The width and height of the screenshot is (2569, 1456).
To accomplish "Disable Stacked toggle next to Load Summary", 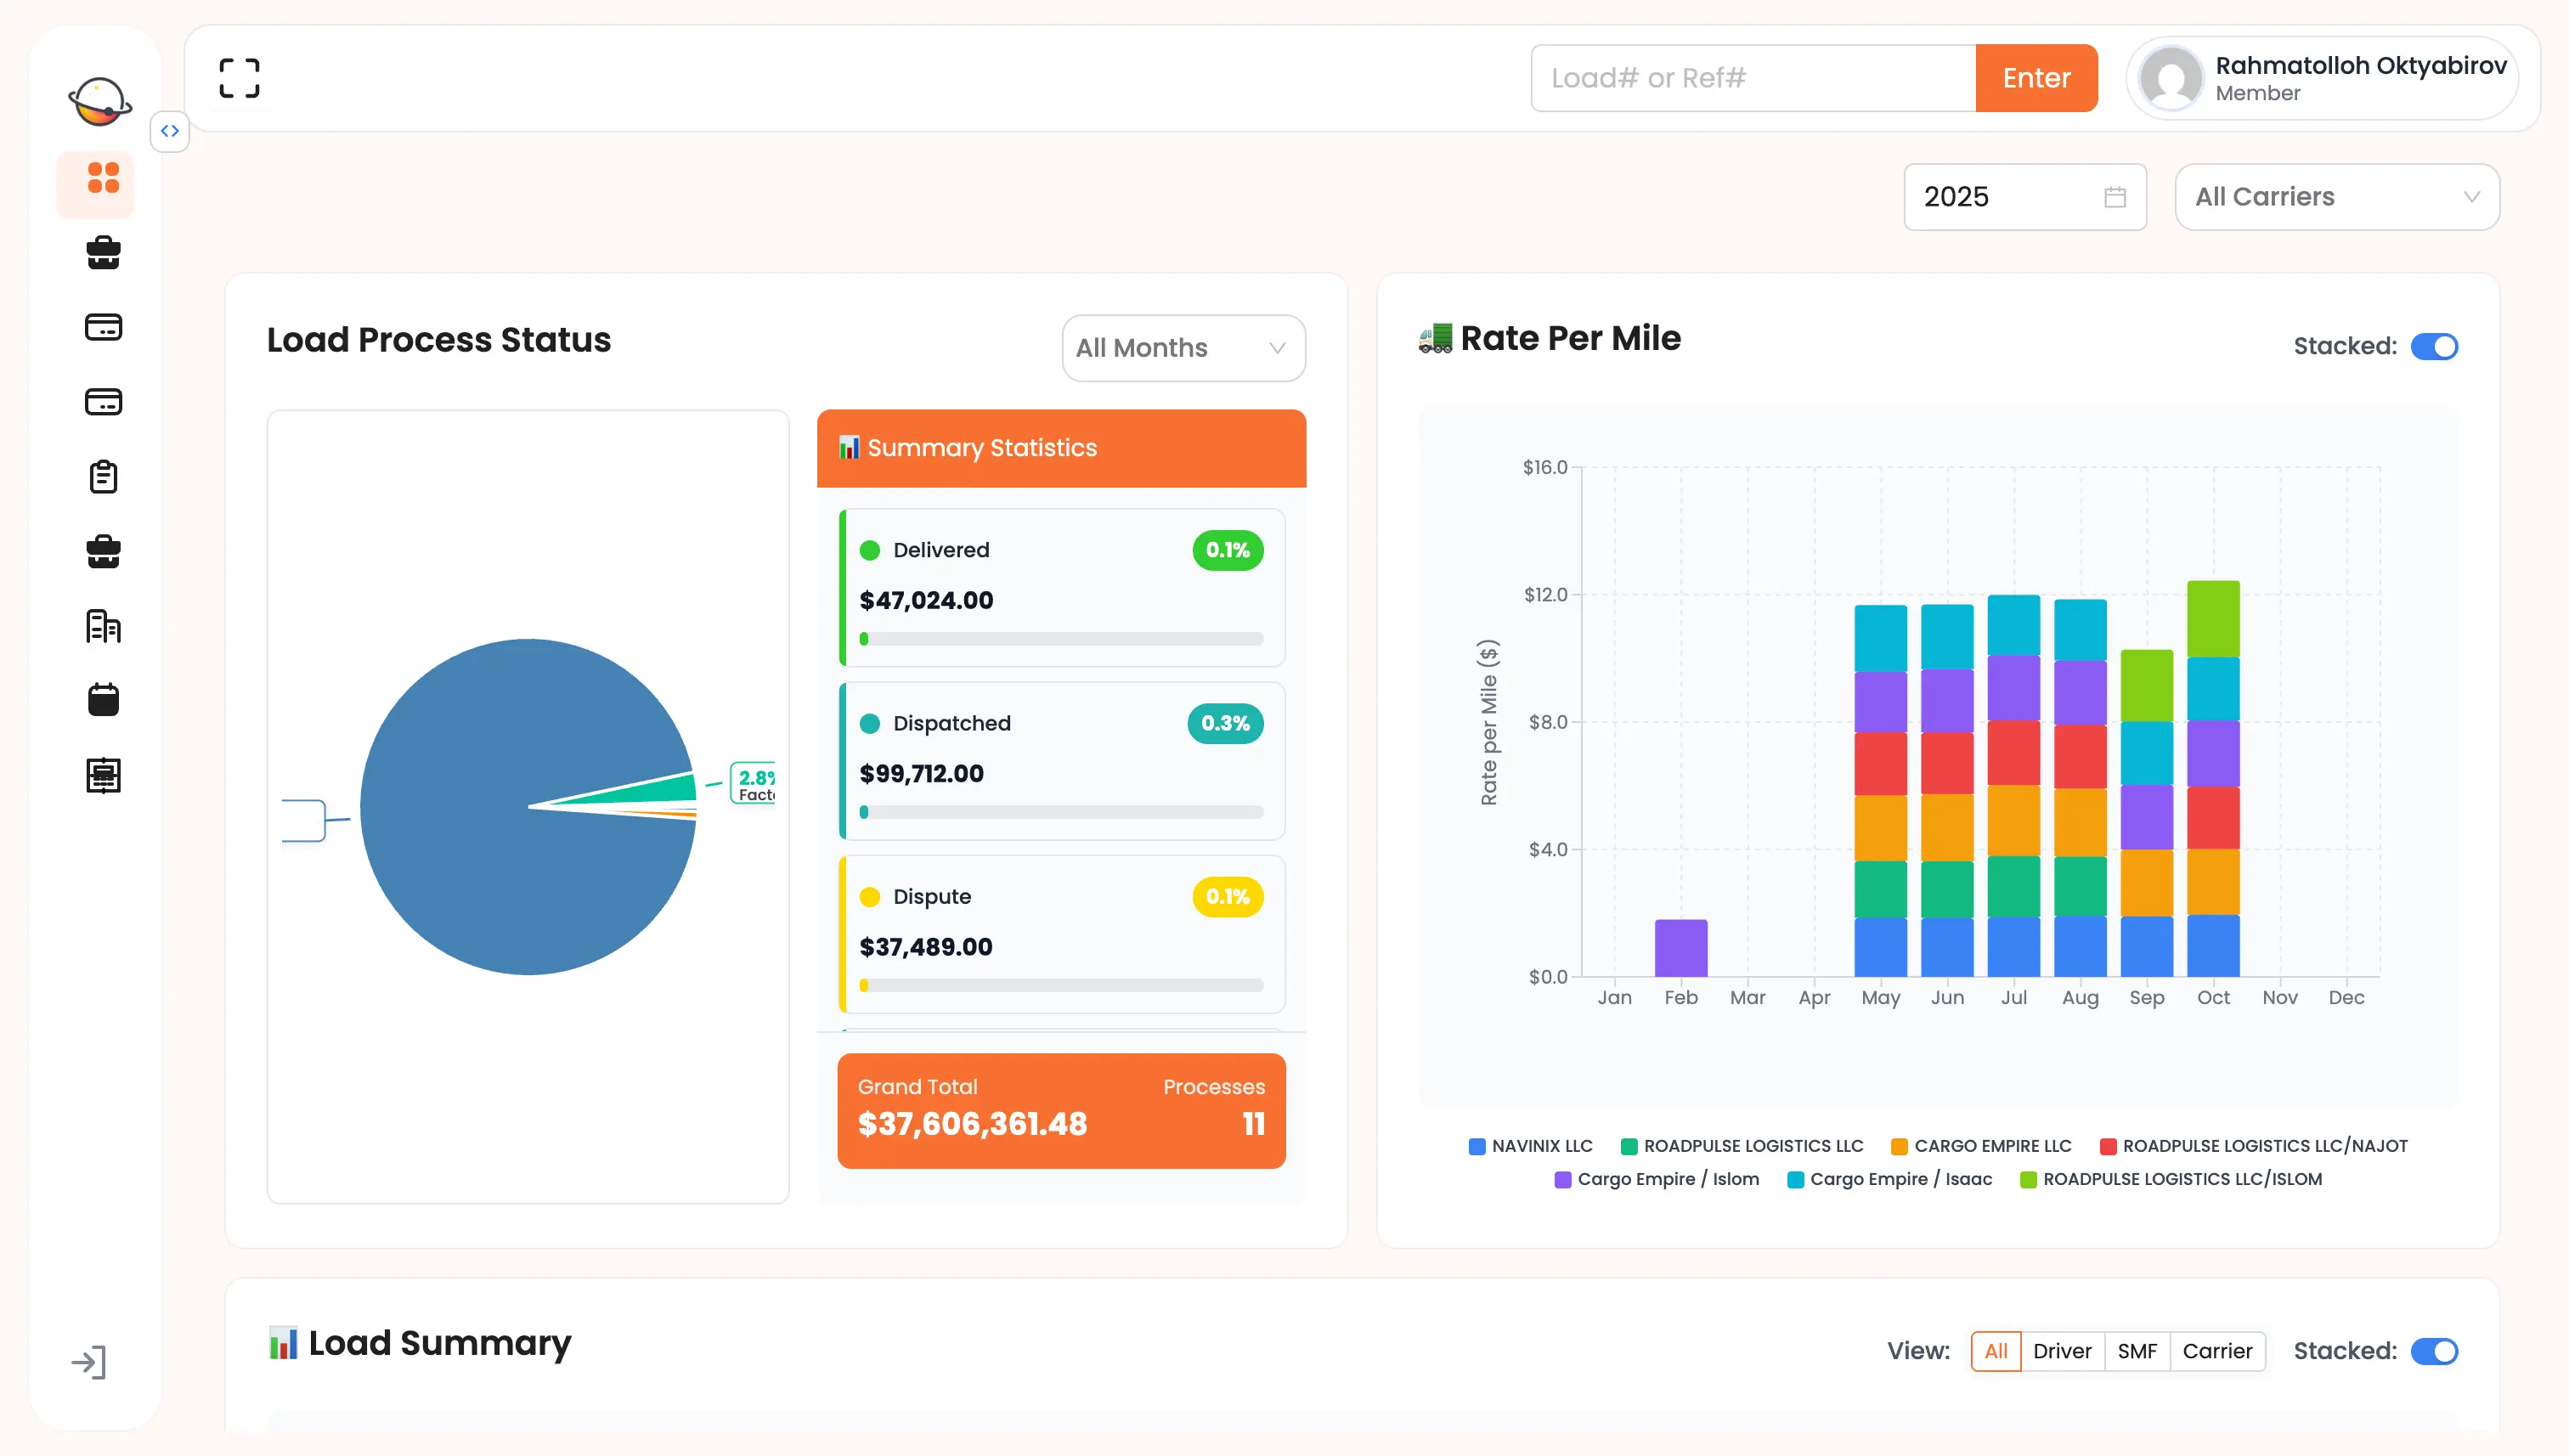I will (2434, 1351).
